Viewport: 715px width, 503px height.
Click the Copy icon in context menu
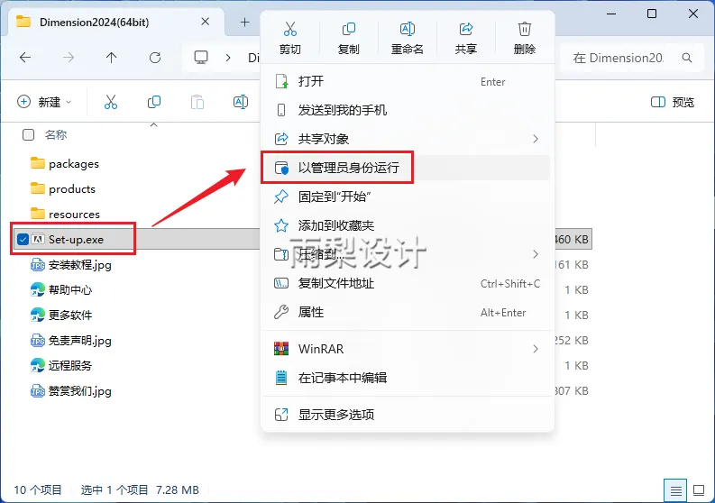(349, 30)
